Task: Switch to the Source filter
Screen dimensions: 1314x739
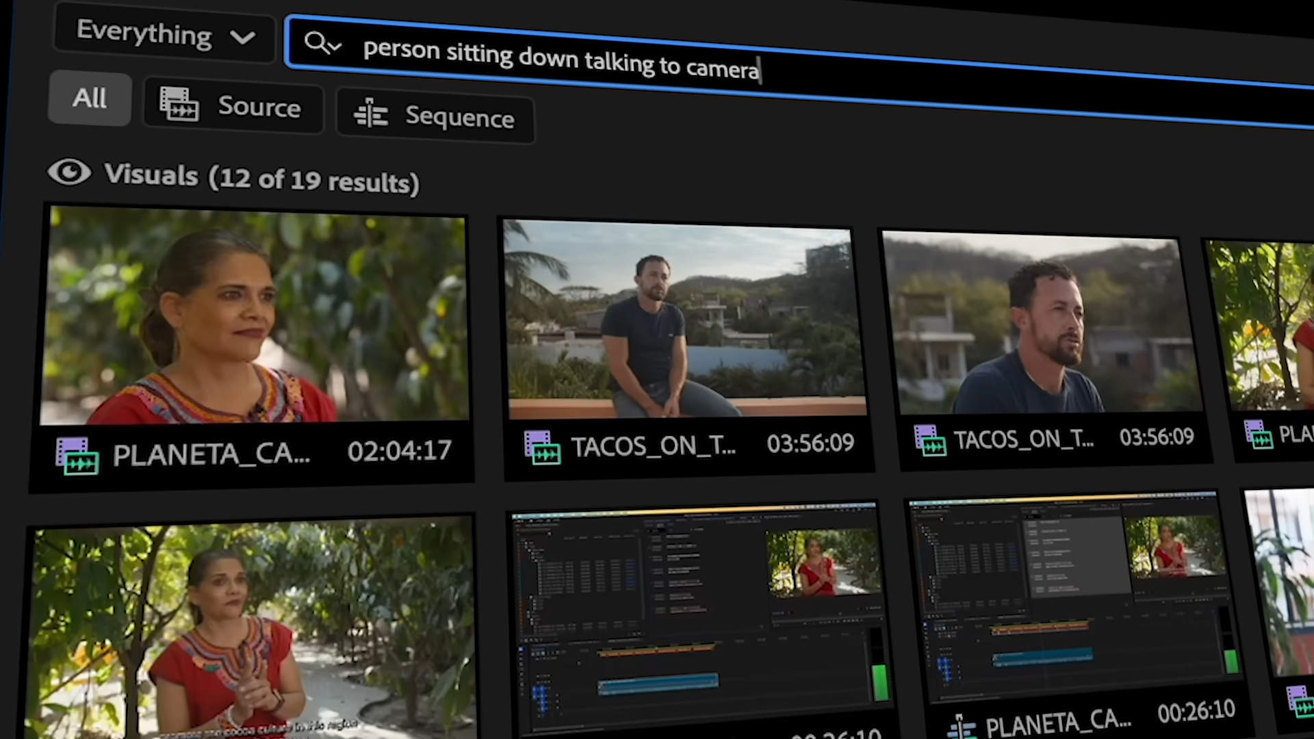Action: point(259,107)
